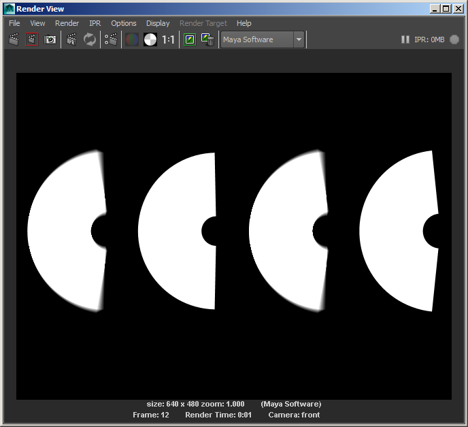Open the Render menu

click(x=67, y=23)
